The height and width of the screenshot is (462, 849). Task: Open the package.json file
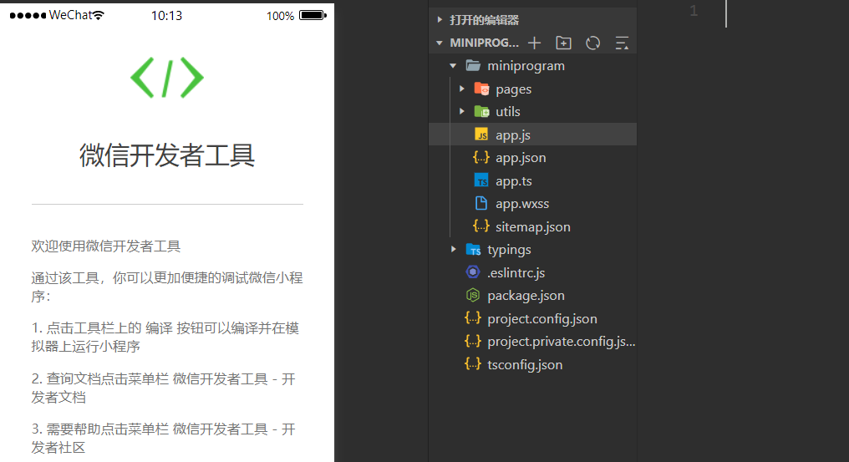[526, 296]
